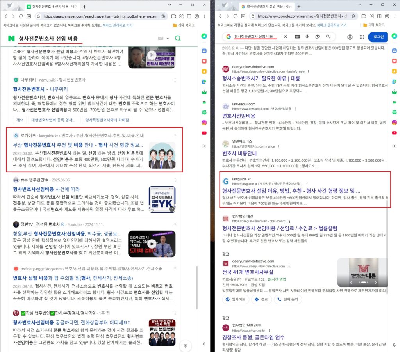This screenshot has height=352, width=400.
Task: Open new tab in left Naver window
Action: (84, 7)
